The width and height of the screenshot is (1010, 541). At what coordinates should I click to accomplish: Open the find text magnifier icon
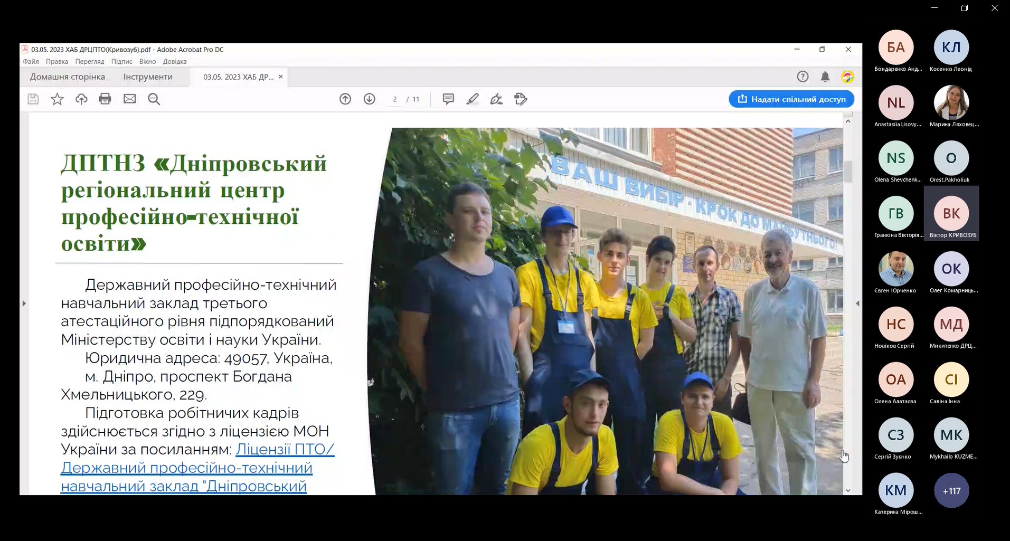point(154,99)
